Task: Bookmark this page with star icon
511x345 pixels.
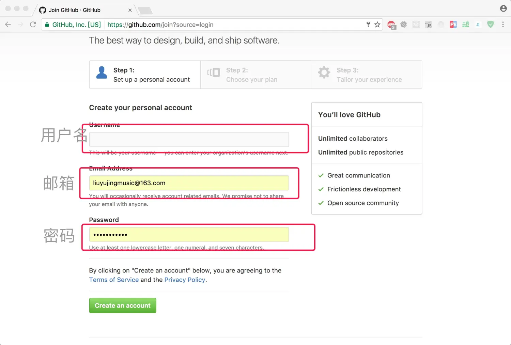Action: [x=377, y=25]
